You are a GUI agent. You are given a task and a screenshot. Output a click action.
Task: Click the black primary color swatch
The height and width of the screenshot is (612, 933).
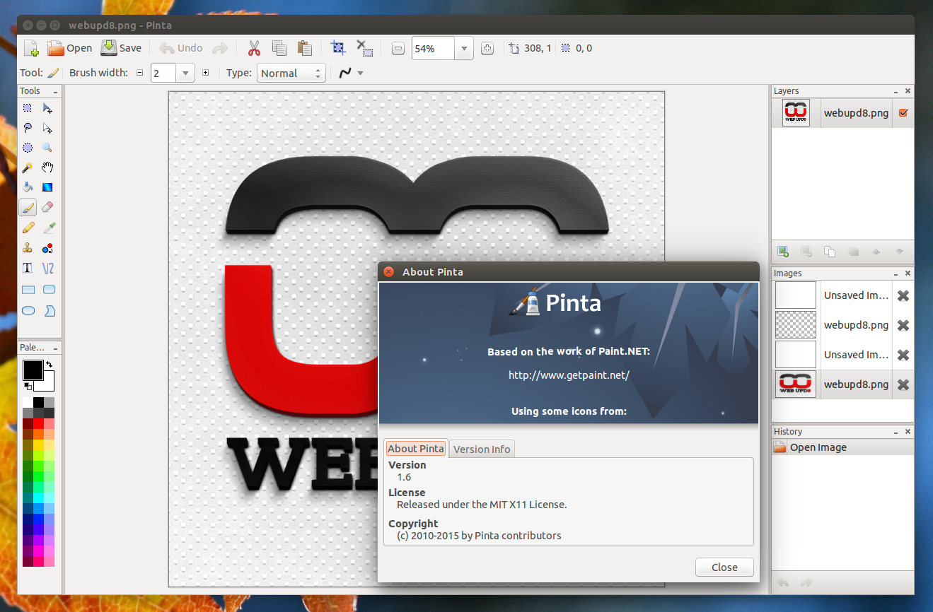point(33,369)
